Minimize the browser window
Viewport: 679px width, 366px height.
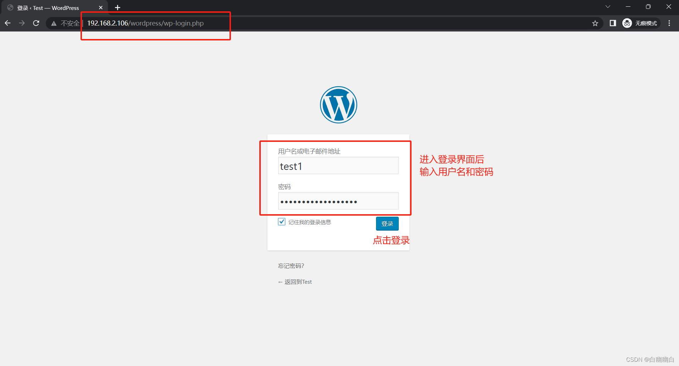(628, 7)
